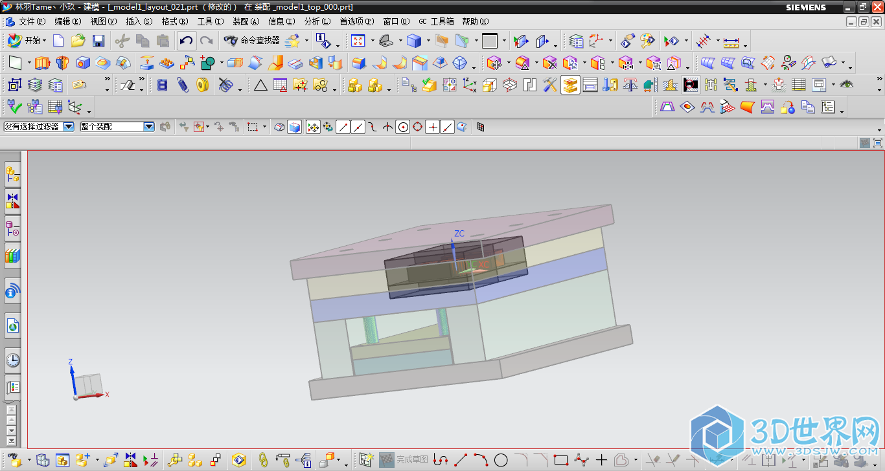Select the Circle sketch tool in bottom toolbar
The image size is (885, 471).
[501, 460]
